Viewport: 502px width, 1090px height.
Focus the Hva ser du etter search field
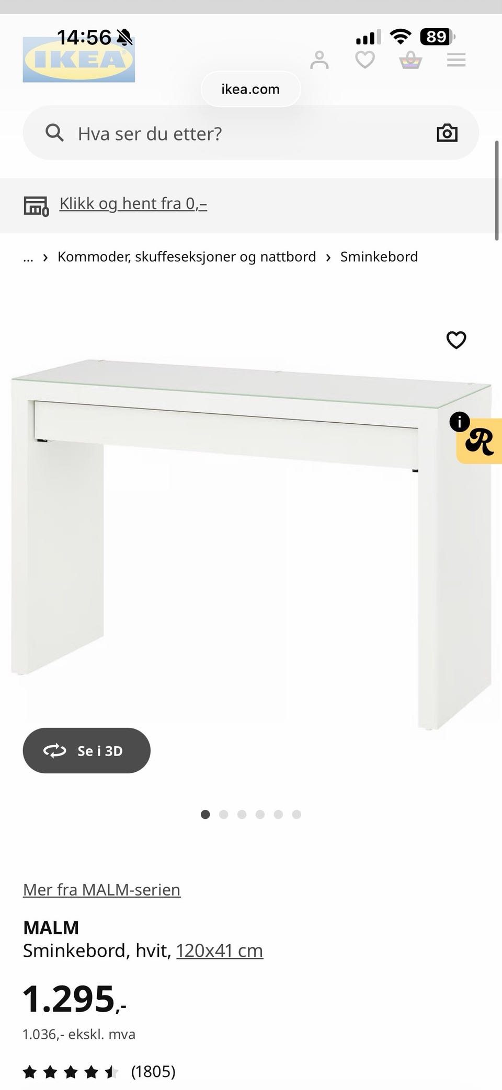coord(251,133)
